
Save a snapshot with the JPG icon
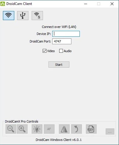tap(91, 129)
